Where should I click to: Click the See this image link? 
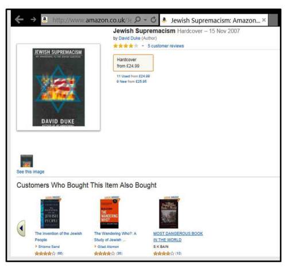pos(30,172)
